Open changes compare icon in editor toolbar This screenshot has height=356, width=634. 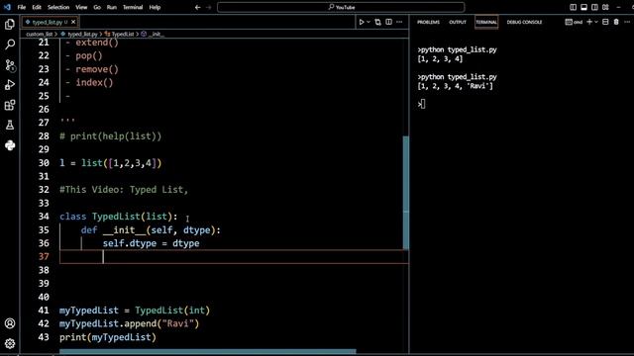tap(378, 22)
